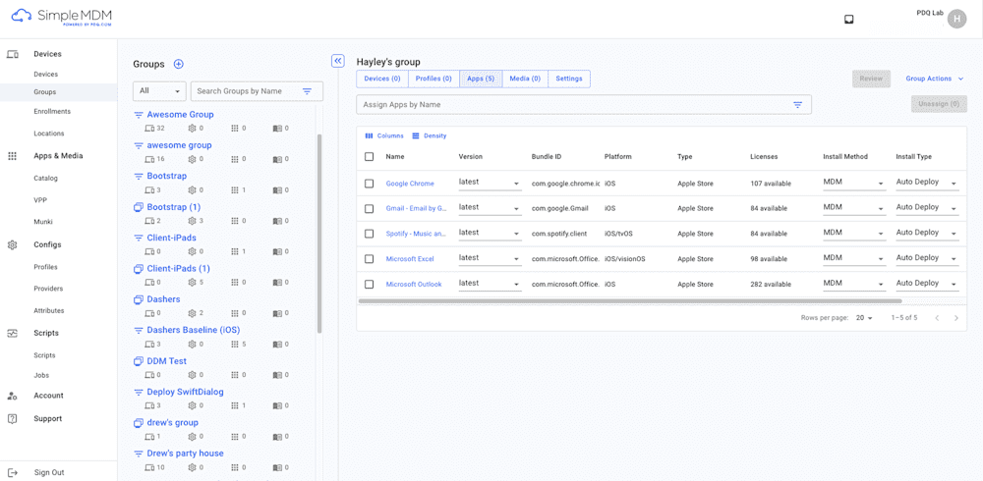Open the user avatar H menu
The image size is (983, 481).
[956, 19]
